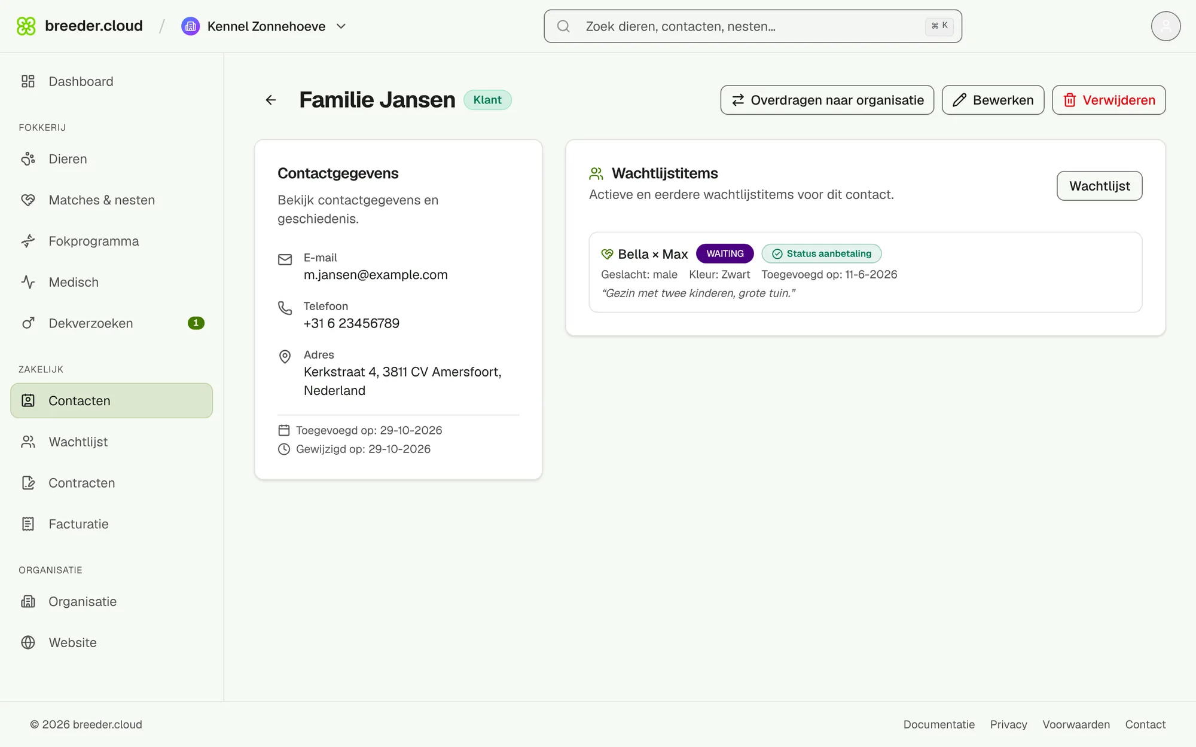1196x747 pixels.
Task: Click email address m.jansen@example.com
Action: 376,275
